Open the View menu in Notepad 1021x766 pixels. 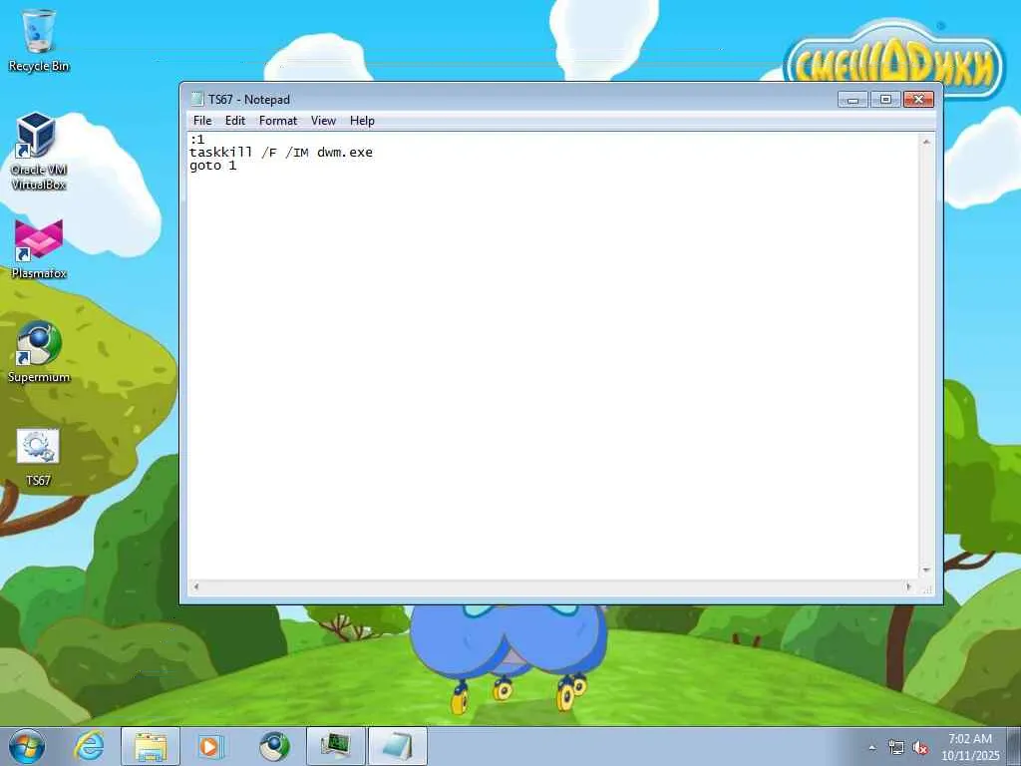coord(323,121)
